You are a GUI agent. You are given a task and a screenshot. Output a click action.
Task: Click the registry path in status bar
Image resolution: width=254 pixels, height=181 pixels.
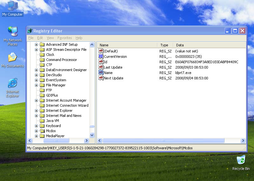(x=110, y=148)
